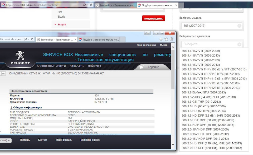Select 308 2.0 16V HDiF DPF (2012-2013)

pos(205,139)
